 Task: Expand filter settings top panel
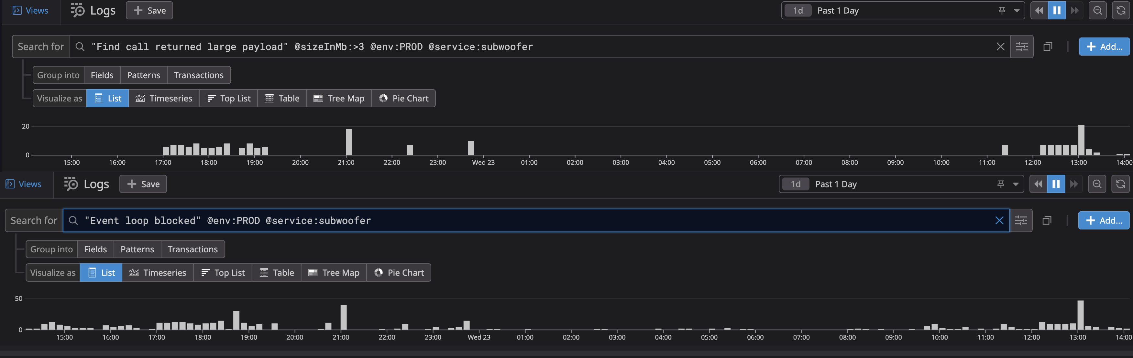point(1022,46)
